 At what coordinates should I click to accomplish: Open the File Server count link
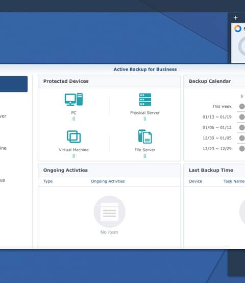tap(145, 156)
